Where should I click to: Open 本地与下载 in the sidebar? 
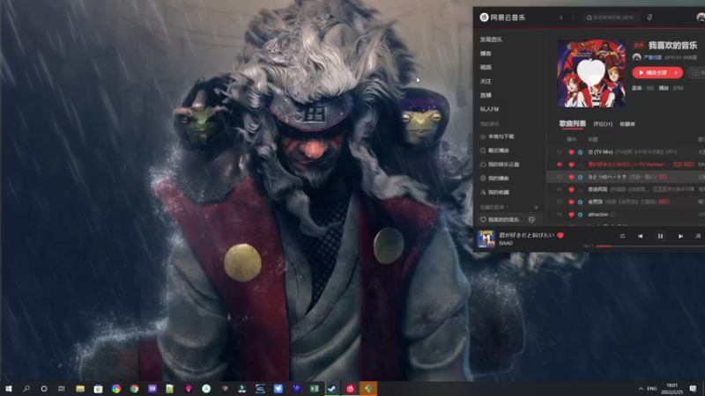pyautogui.click(x=497, y=136)
